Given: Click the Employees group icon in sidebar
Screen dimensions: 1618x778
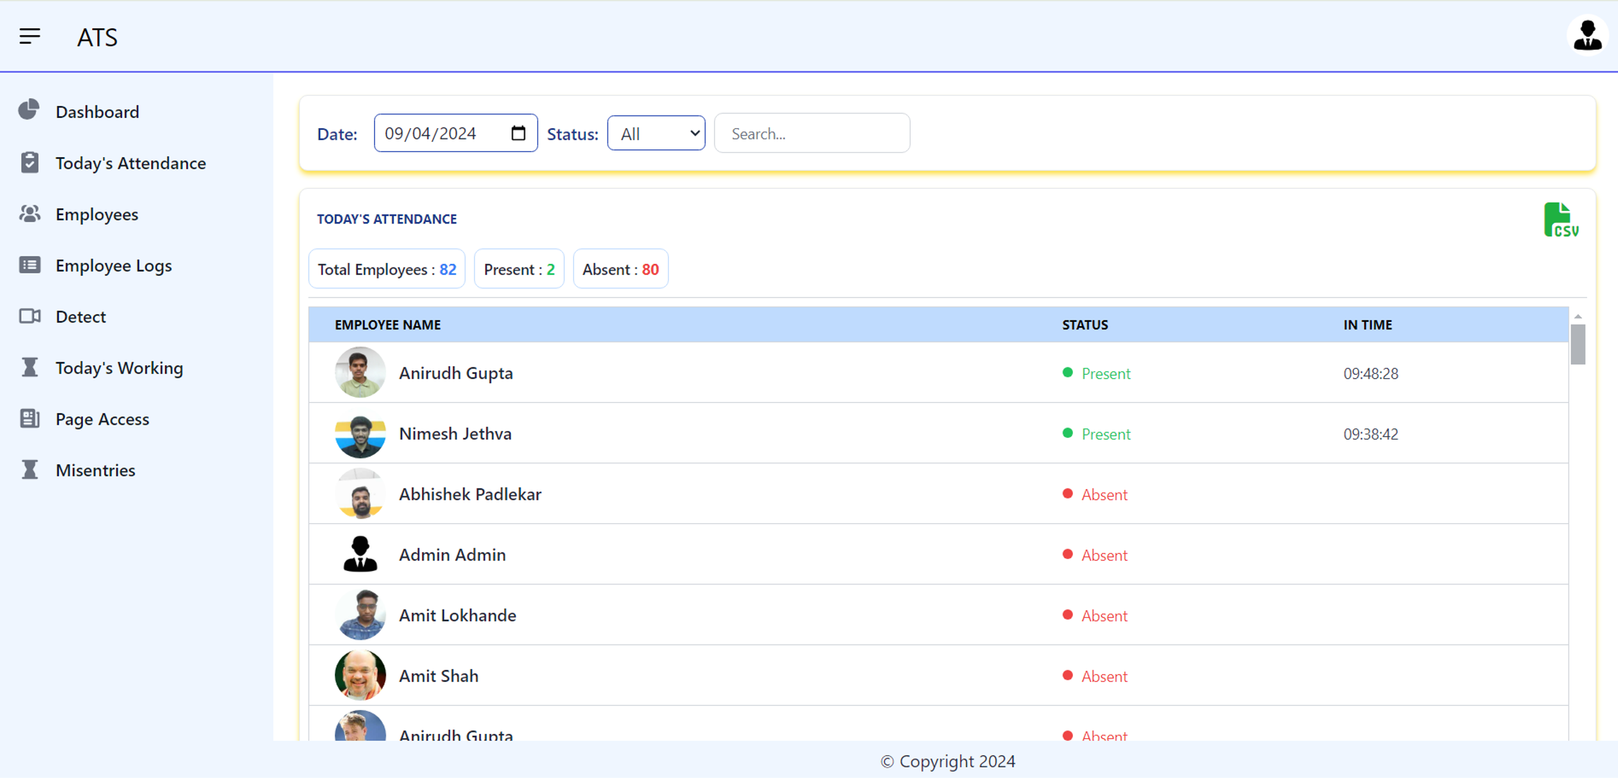Looking at the screenshot, I should click(x=29, y=214).
